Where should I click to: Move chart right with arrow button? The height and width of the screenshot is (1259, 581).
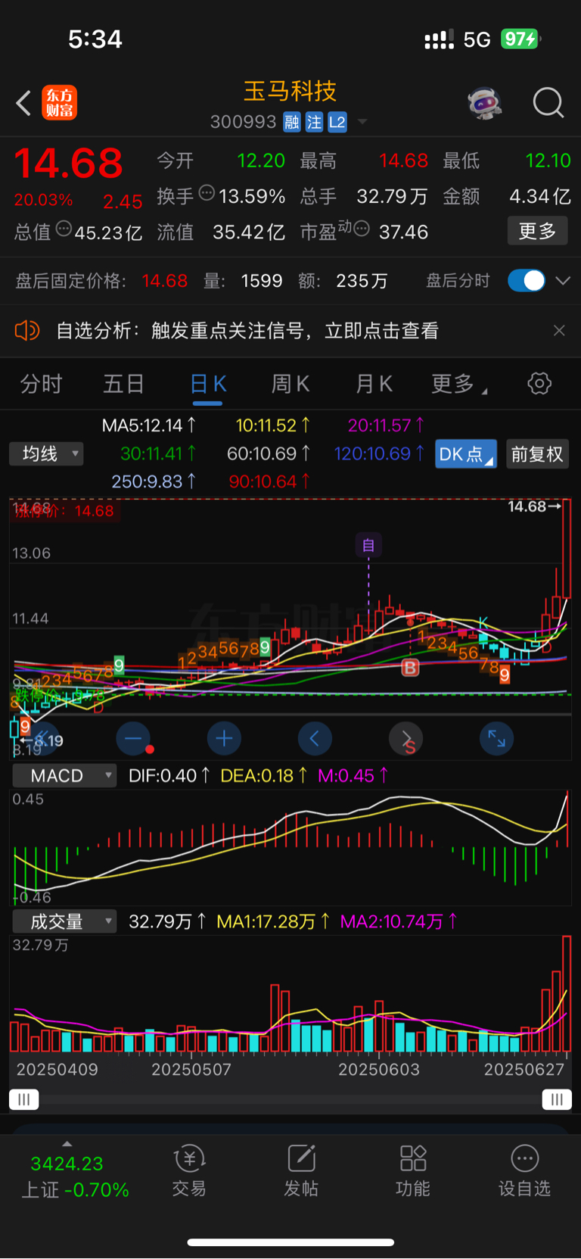[405, 738]
